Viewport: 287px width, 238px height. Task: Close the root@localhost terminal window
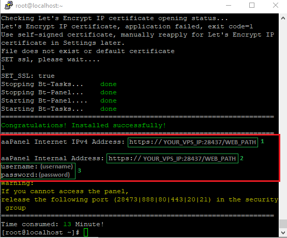click(276, 6)
